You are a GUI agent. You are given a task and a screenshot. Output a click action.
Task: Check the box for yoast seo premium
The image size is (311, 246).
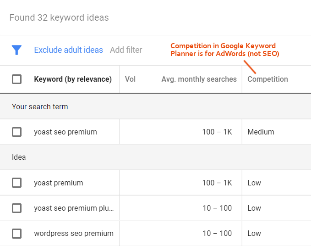17,132
